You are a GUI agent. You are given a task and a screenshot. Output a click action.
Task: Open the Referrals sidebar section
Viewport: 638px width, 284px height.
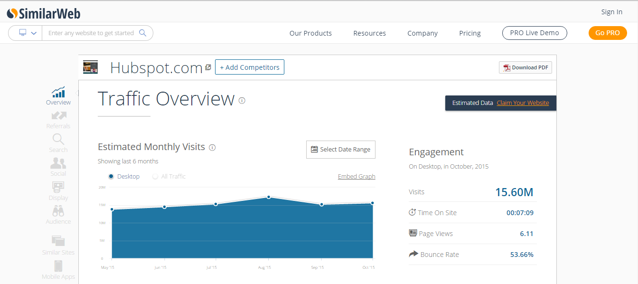tap(58, 120)
